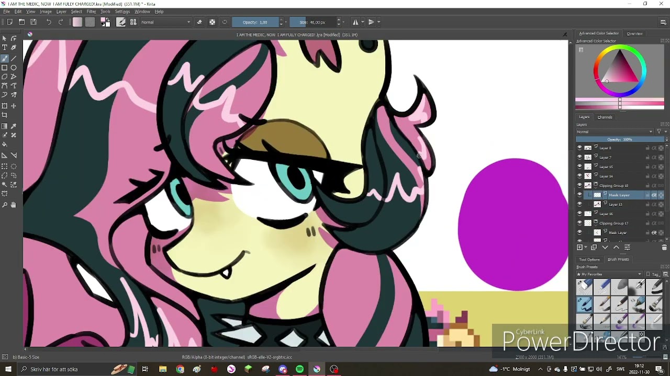Select the Rectangular Selection tool
Viewport: 670px width, 376px height.
[5, 167]
